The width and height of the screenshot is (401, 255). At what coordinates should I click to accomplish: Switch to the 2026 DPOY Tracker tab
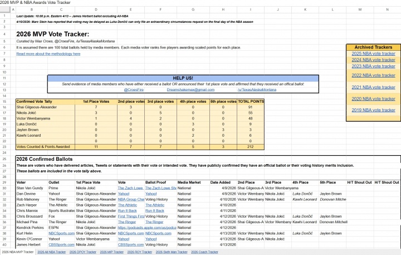82,252
